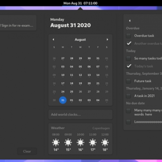Select day 23 in the calendar
The width and height of the screenshot is (162, 162).
coord(54,92)
